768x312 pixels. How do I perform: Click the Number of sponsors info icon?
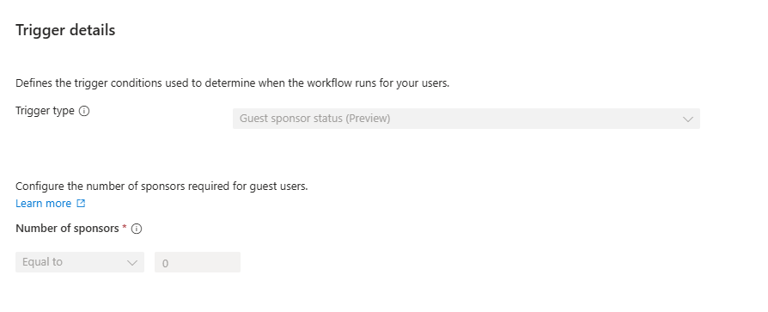click(x=137, y=229)
